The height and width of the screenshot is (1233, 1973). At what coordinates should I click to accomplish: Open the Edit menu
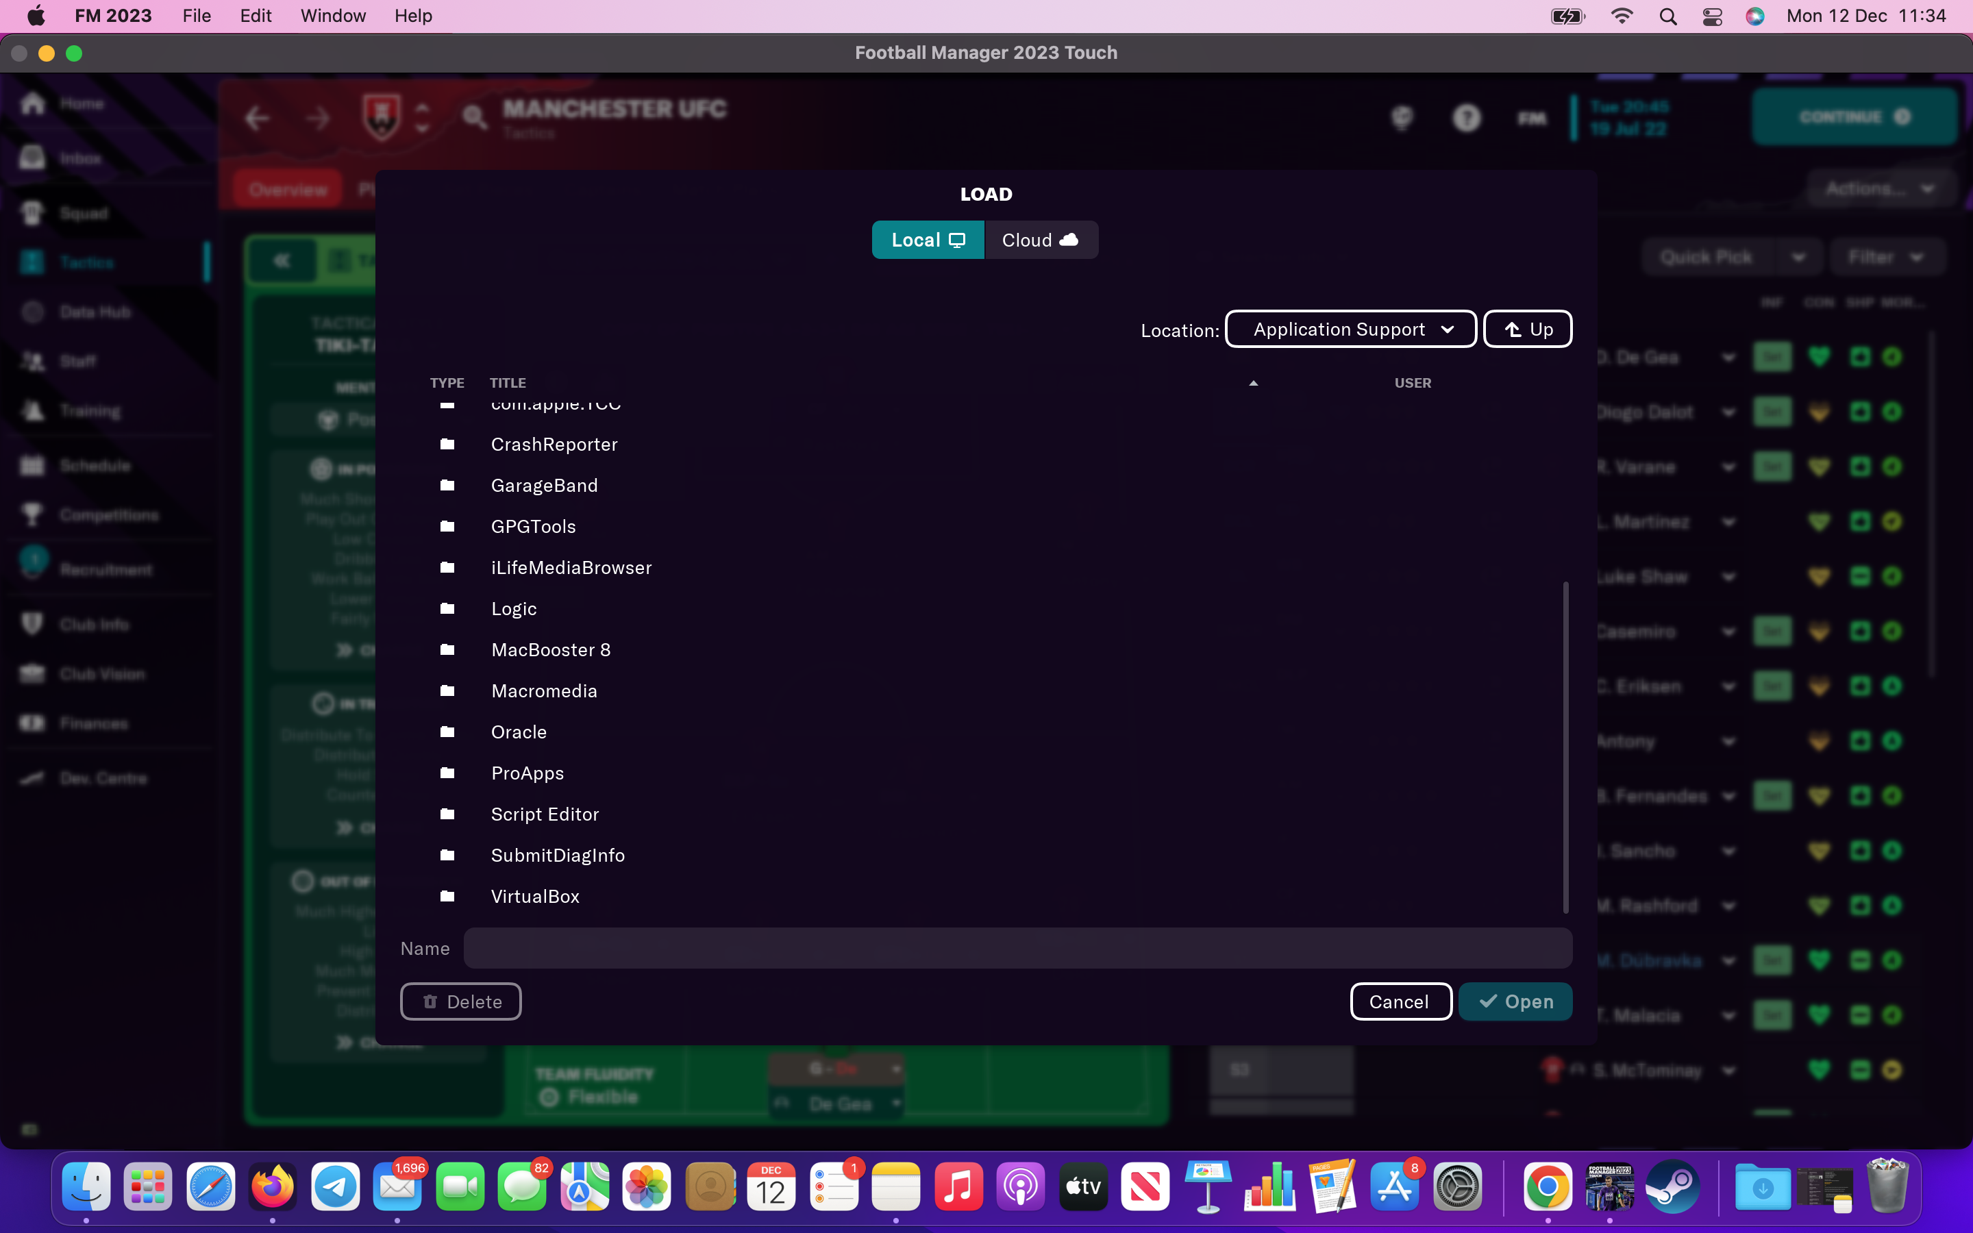255,16
